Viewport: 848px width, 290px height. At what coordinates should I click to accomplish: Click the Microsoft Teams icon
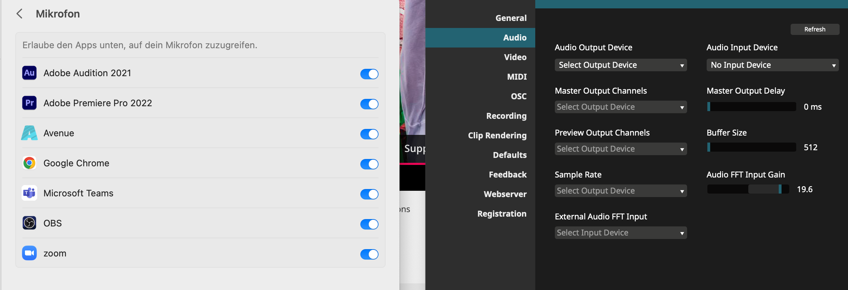[x=29, y=193]
